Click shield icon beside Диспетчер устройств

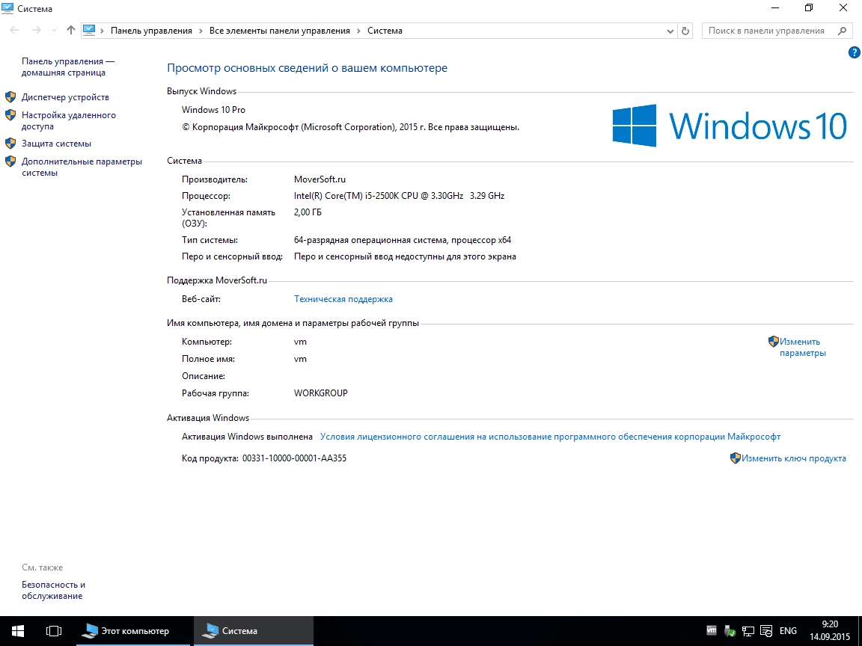10,97
